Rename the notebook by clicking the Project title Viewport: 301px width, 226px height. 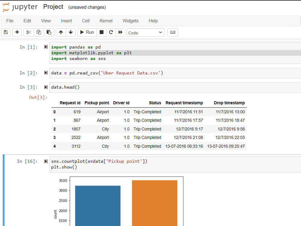53,7
